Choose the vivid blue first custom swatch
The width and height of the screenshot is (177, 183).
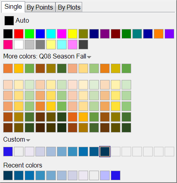[8, 152]
